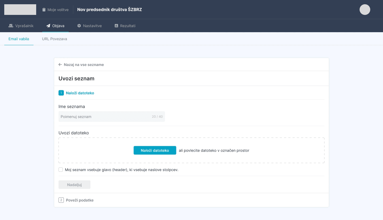Screen dimensions: 383x220
Task: Open the user avatar in top right
Action: (365, 9)
